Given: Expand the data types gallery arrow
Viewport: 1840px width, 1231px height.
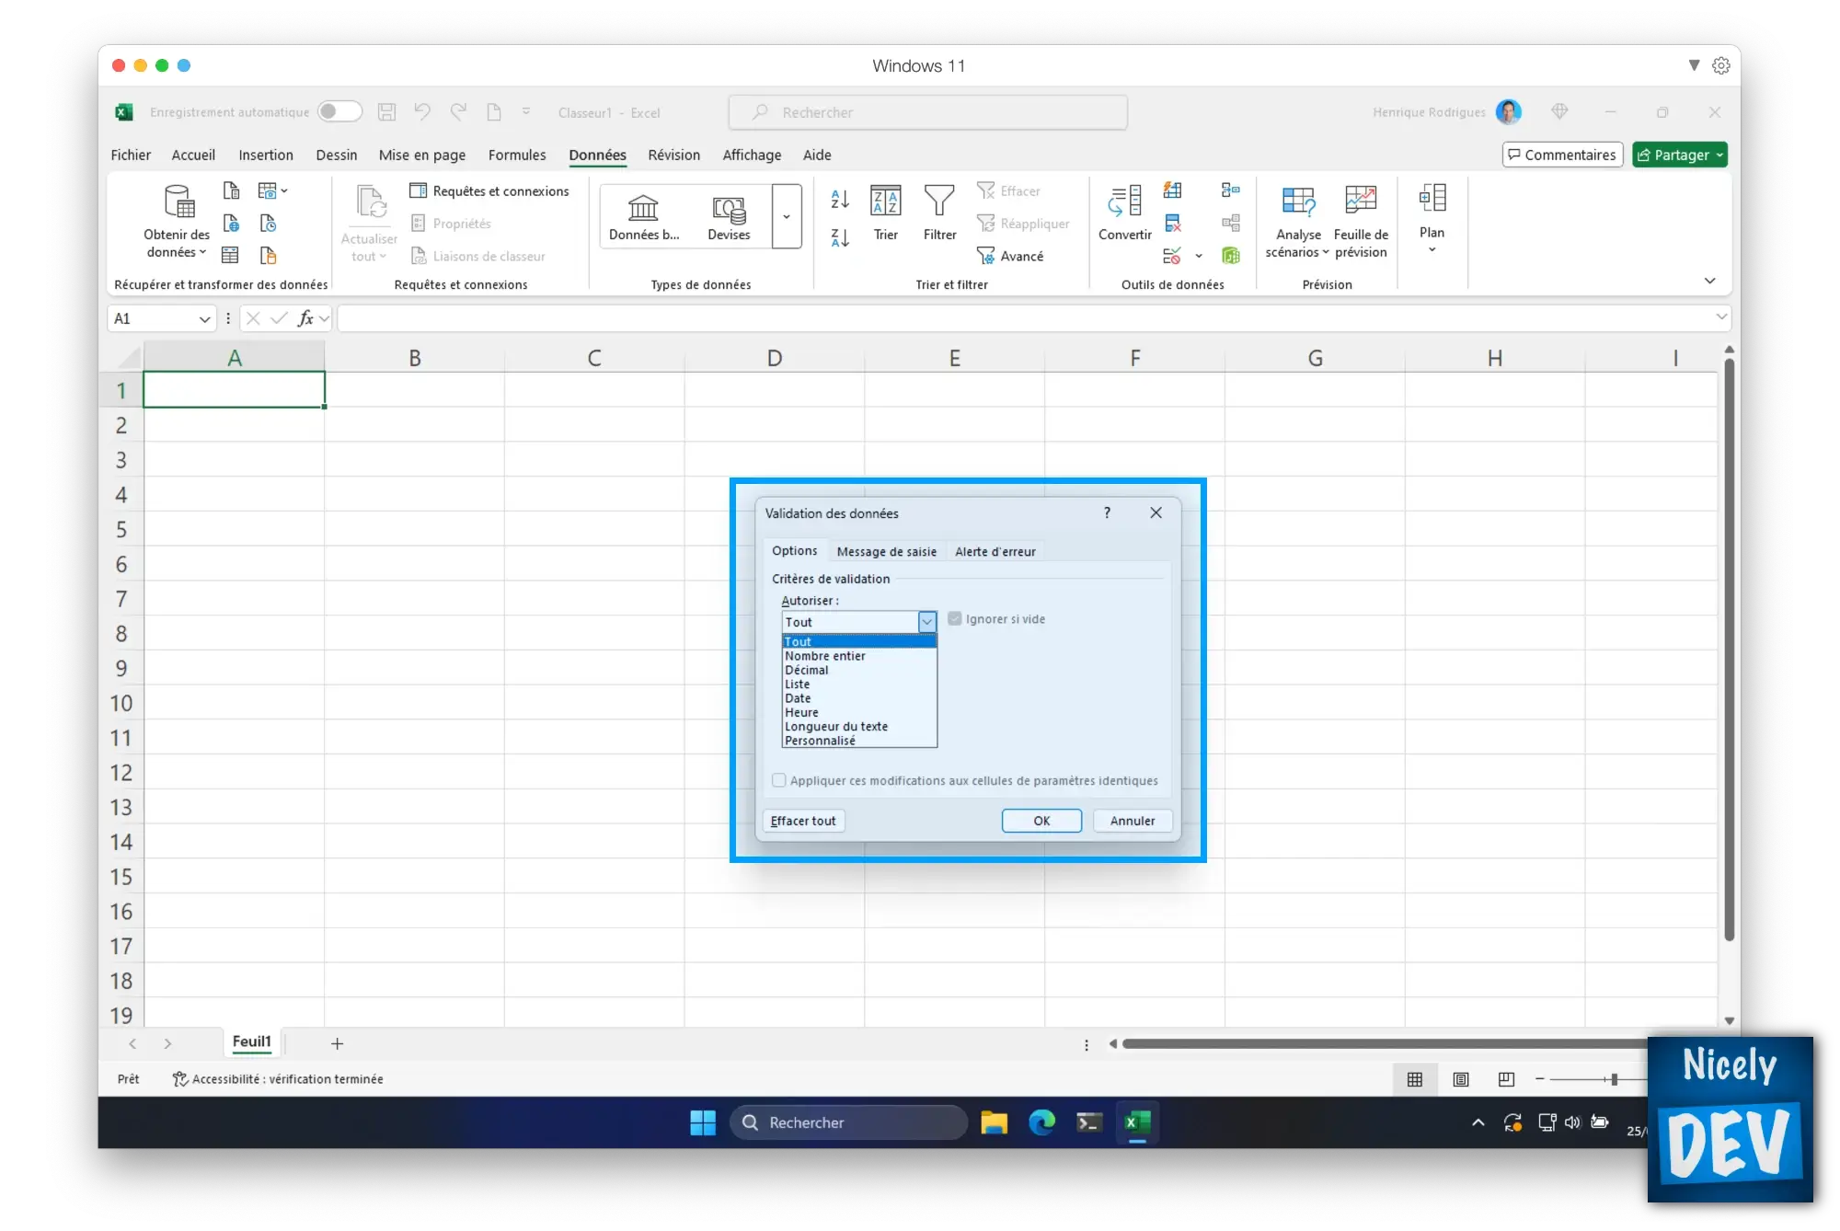Looking at the screenshot, I should coord(787,217).
